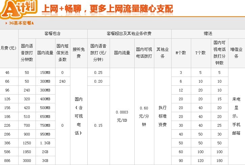Click the M个数 column header
Image resolution: width=245 pixels, height=165 pixels.
coord(181,53)
